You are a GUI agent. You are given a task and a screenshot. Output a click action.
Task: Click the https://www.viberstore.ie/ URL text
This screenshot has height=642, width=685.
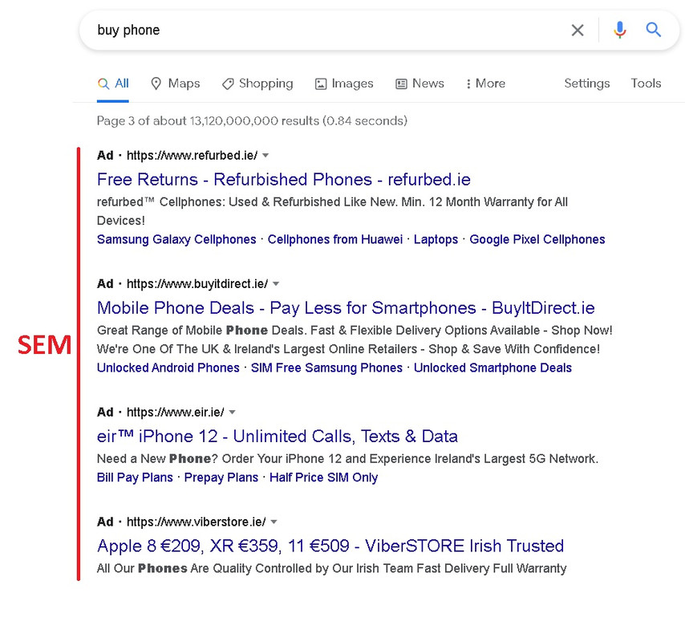(197, 522)
